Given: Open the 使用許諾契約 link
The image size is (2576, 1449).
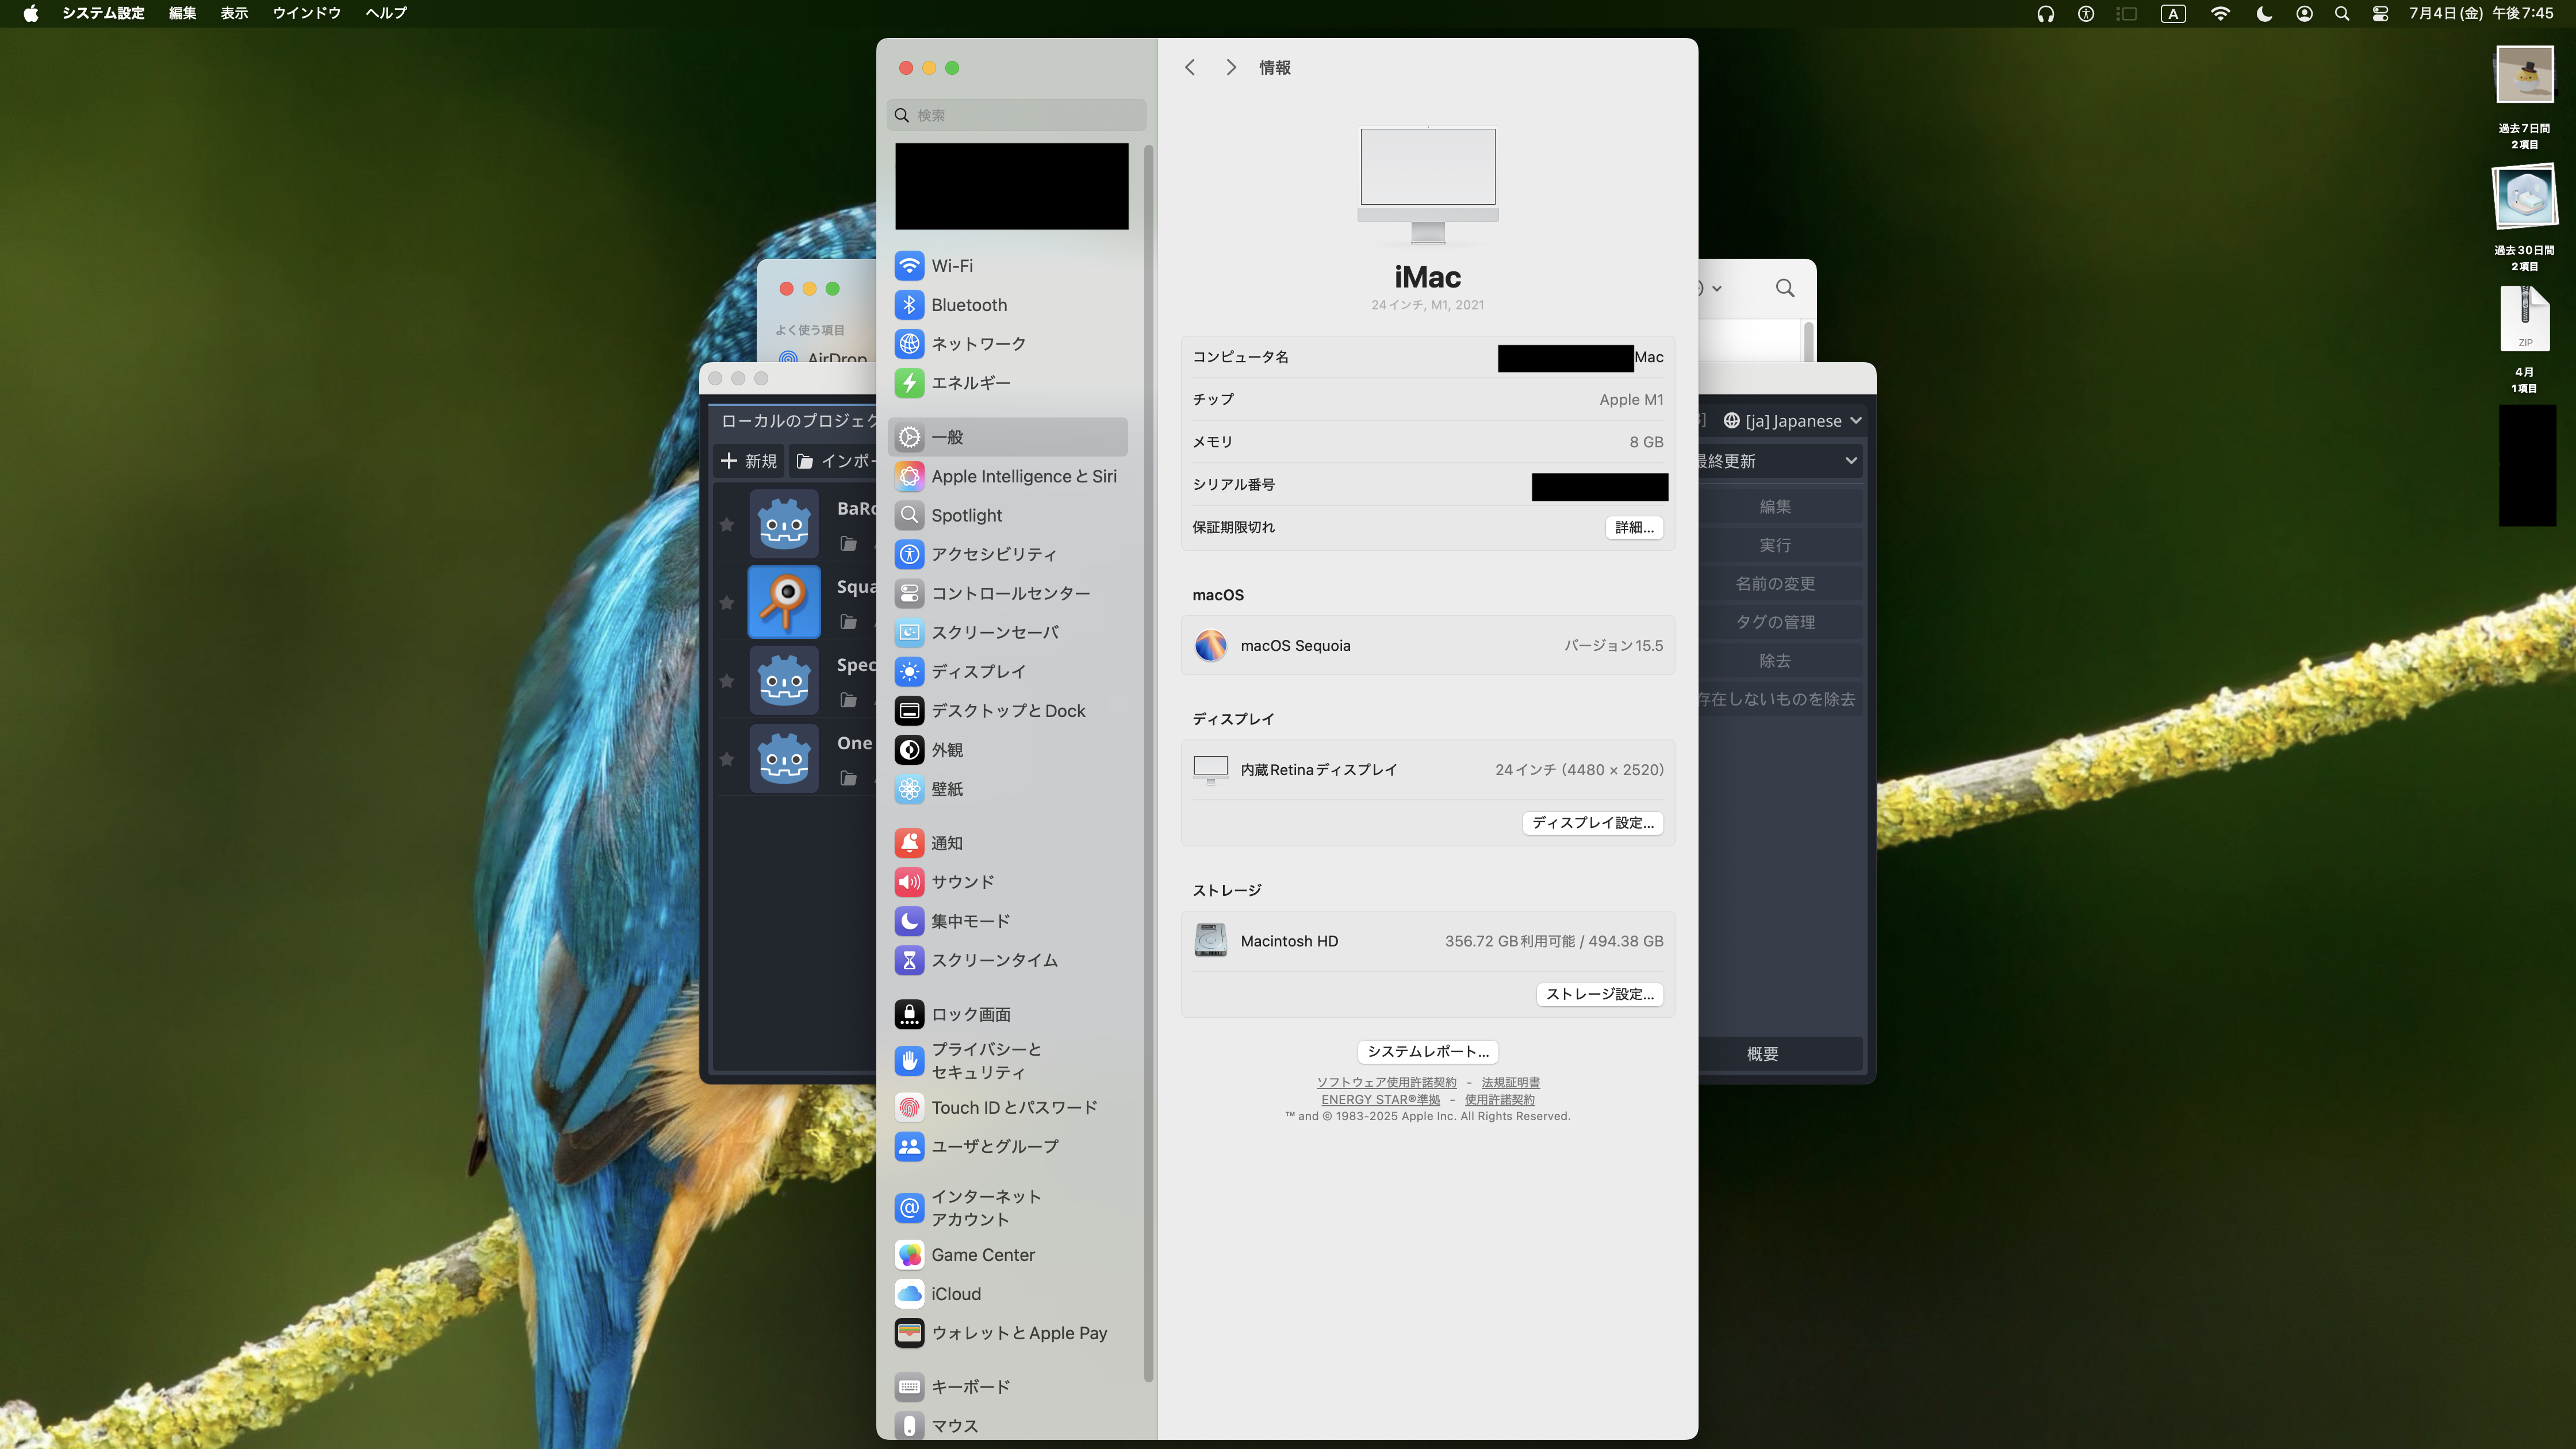Looking at the screenshot, I should [1500, 1100].
